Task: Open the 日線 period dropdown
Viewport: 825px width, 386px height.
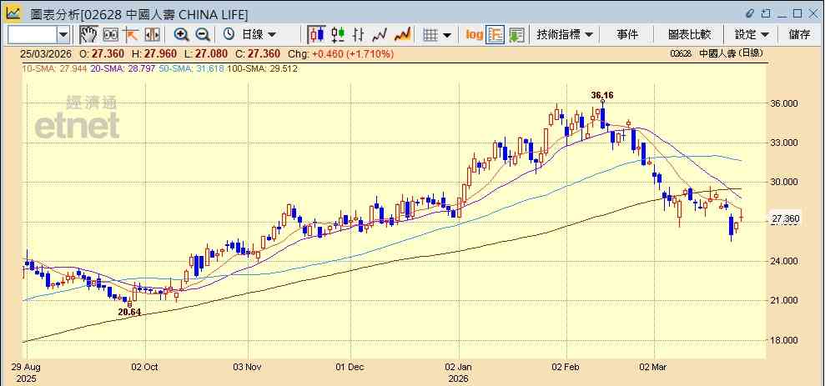Action: point(259,35)
